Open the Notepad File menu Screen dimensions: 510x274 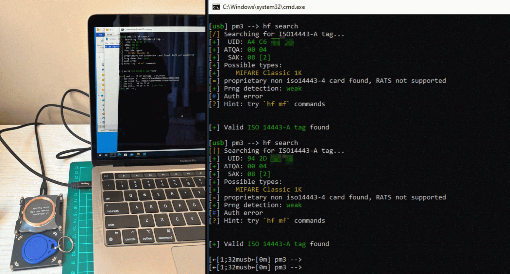[x=107, y=43]
